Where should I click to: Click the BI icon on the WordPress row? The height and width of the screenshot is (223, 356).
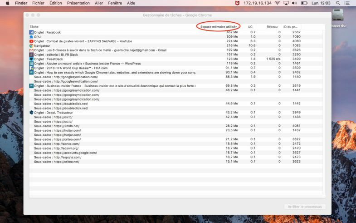31,64
